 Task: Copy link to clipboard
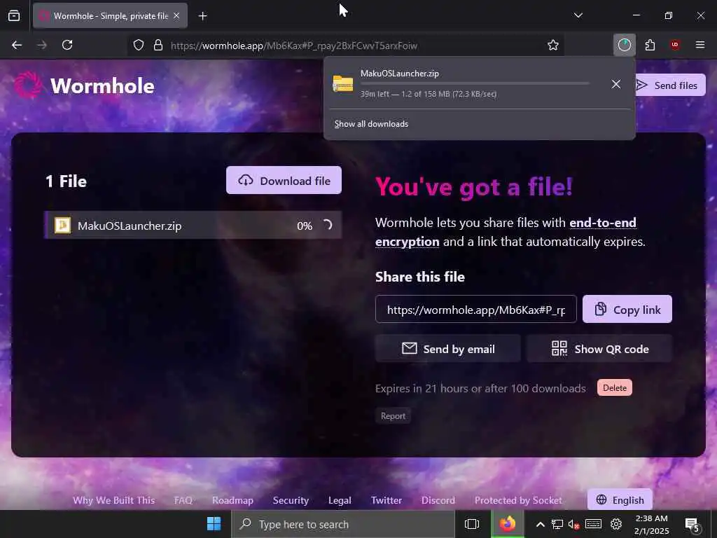(627, 309)
